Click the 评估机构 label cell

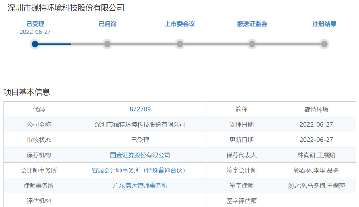(x=39, y=200)
